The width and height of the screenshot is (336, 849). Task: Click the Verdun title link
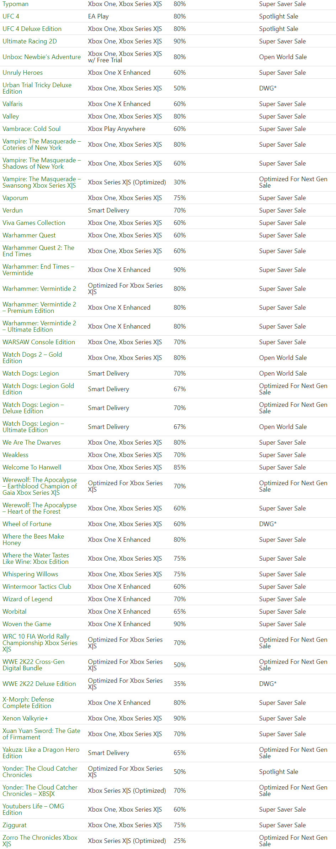point(12,210)
